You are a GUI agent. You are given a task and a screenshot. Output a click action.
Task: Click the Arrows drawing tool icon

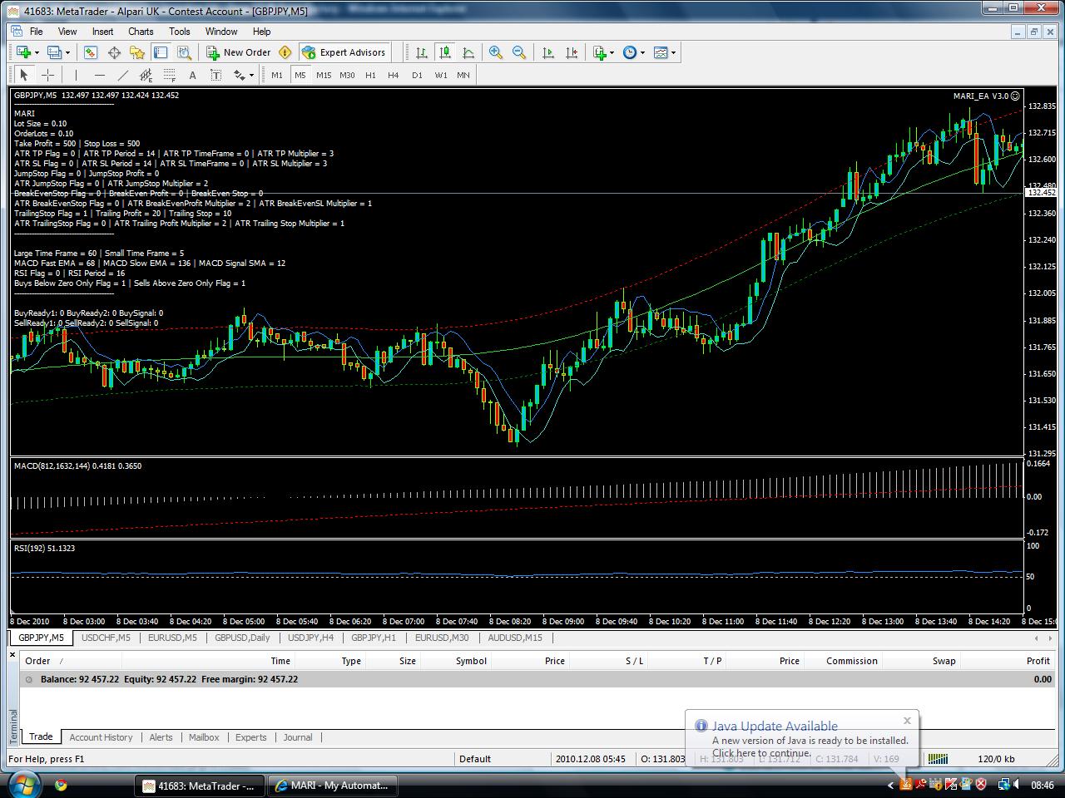click(239, 75)
